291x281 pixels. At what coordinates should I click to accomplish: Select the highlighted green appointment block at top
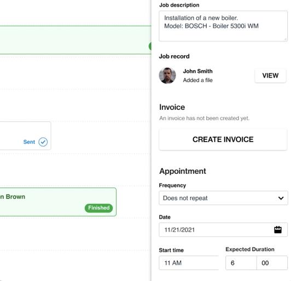[75, 40]
